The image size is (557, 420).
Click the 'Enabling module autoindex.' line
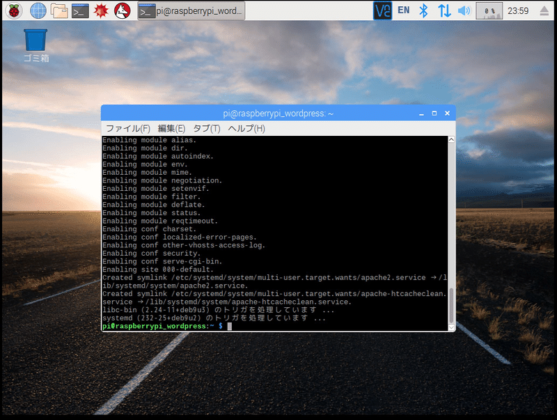pos(158,156)
